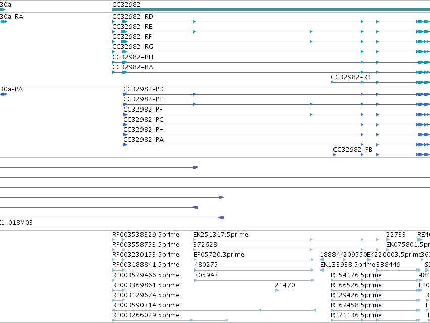Viewport: 430px width, 323px height.
Task: Select EST RP003230153.5prime
Action: pyautogui.click(x=146, y=255)
